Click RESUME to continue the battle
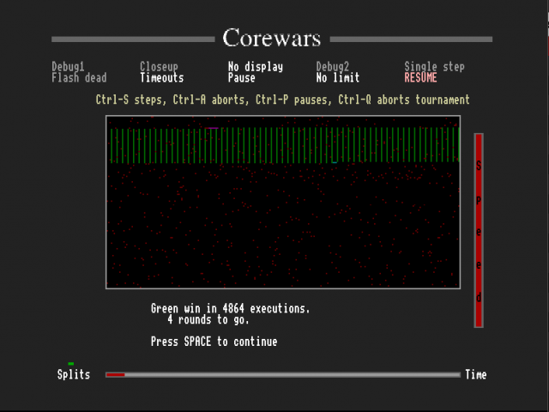The image size is (549, 412). click(420, 78)
